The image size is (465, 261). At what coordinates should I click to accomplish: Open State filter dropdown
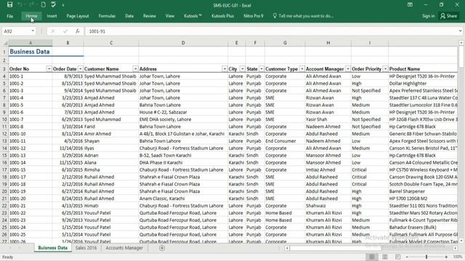262,69
